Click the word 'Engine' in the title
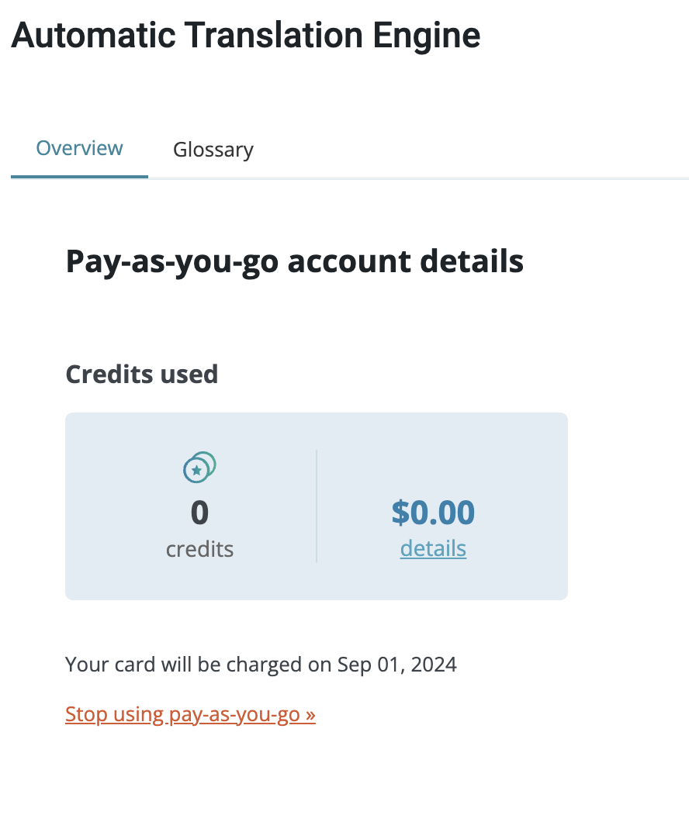689x822 pixels. pos(426,36)
